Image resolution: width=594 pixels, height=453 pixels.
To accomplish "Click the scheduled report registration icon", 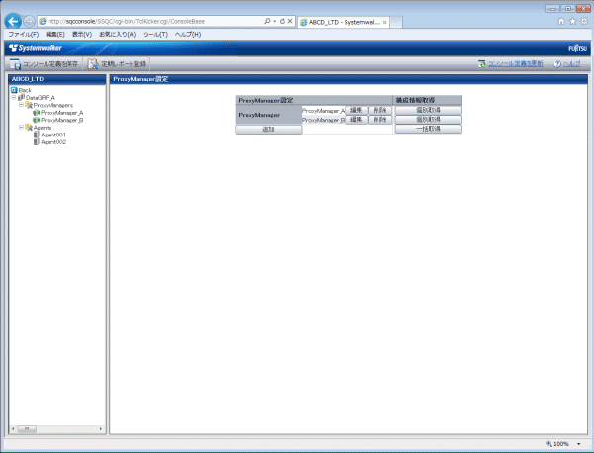I will pos(93,64).
